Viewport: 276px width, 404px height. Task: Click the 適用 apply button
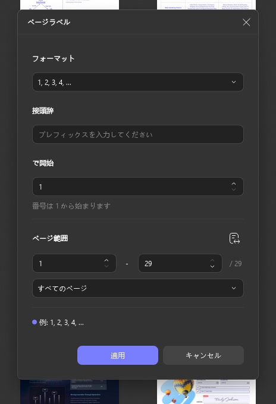pos(118,355)
